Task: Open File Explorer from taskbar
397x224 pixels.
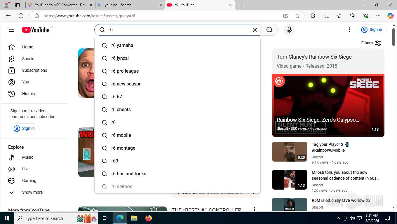Action: tap(134, 218)
